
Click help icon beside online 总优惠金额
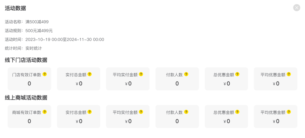237,112
